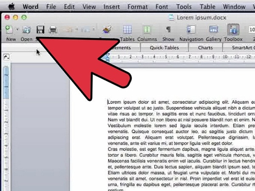This screenshot has height=191, width=255.
Task: Open the Insert menu
Action: 111,7
